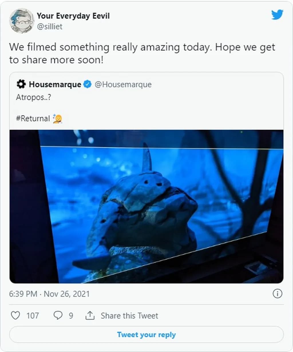Like the tweet with the heart icon
Screen dimensions: 293x352
point(15,315)
